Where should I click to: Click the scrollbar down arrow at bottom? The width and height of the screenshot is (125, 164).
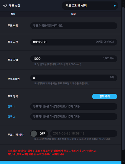[x=123, y=161]
